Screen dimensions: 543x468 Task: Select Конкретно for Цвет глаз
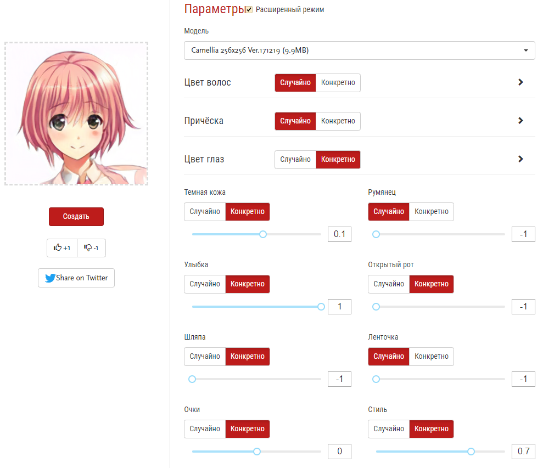coord(338,160)
